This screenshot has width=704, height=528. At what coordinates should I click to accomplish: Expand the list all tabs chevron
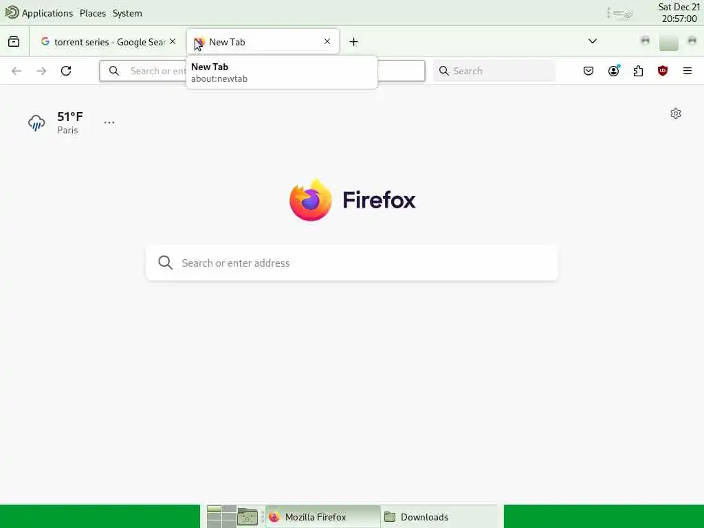593,41
